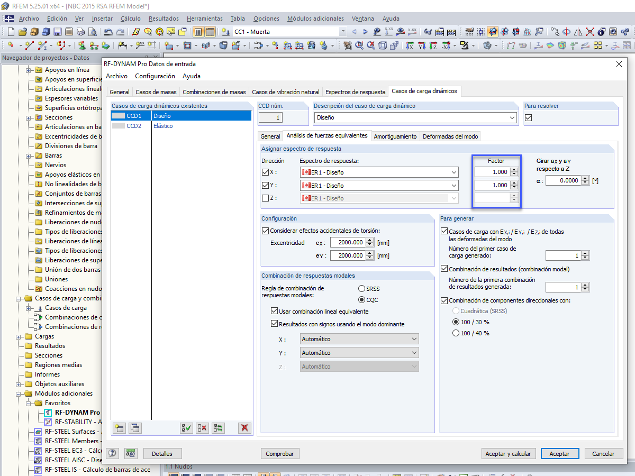Go to next load case arrow
This screenshot has height=476, width=635.
365,32
